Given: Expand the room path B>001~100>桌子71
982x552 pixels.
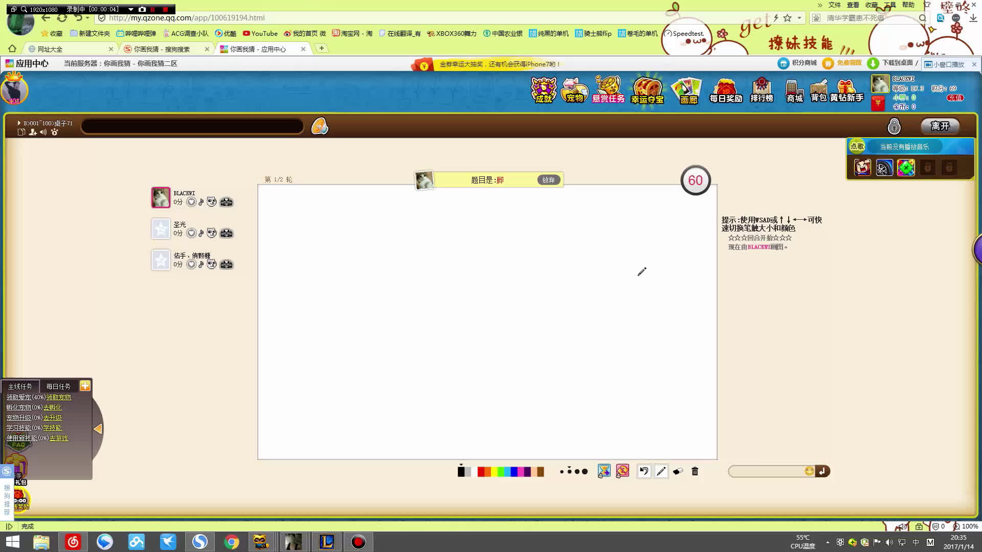Looking at the screenshot, I should point(19,123).
